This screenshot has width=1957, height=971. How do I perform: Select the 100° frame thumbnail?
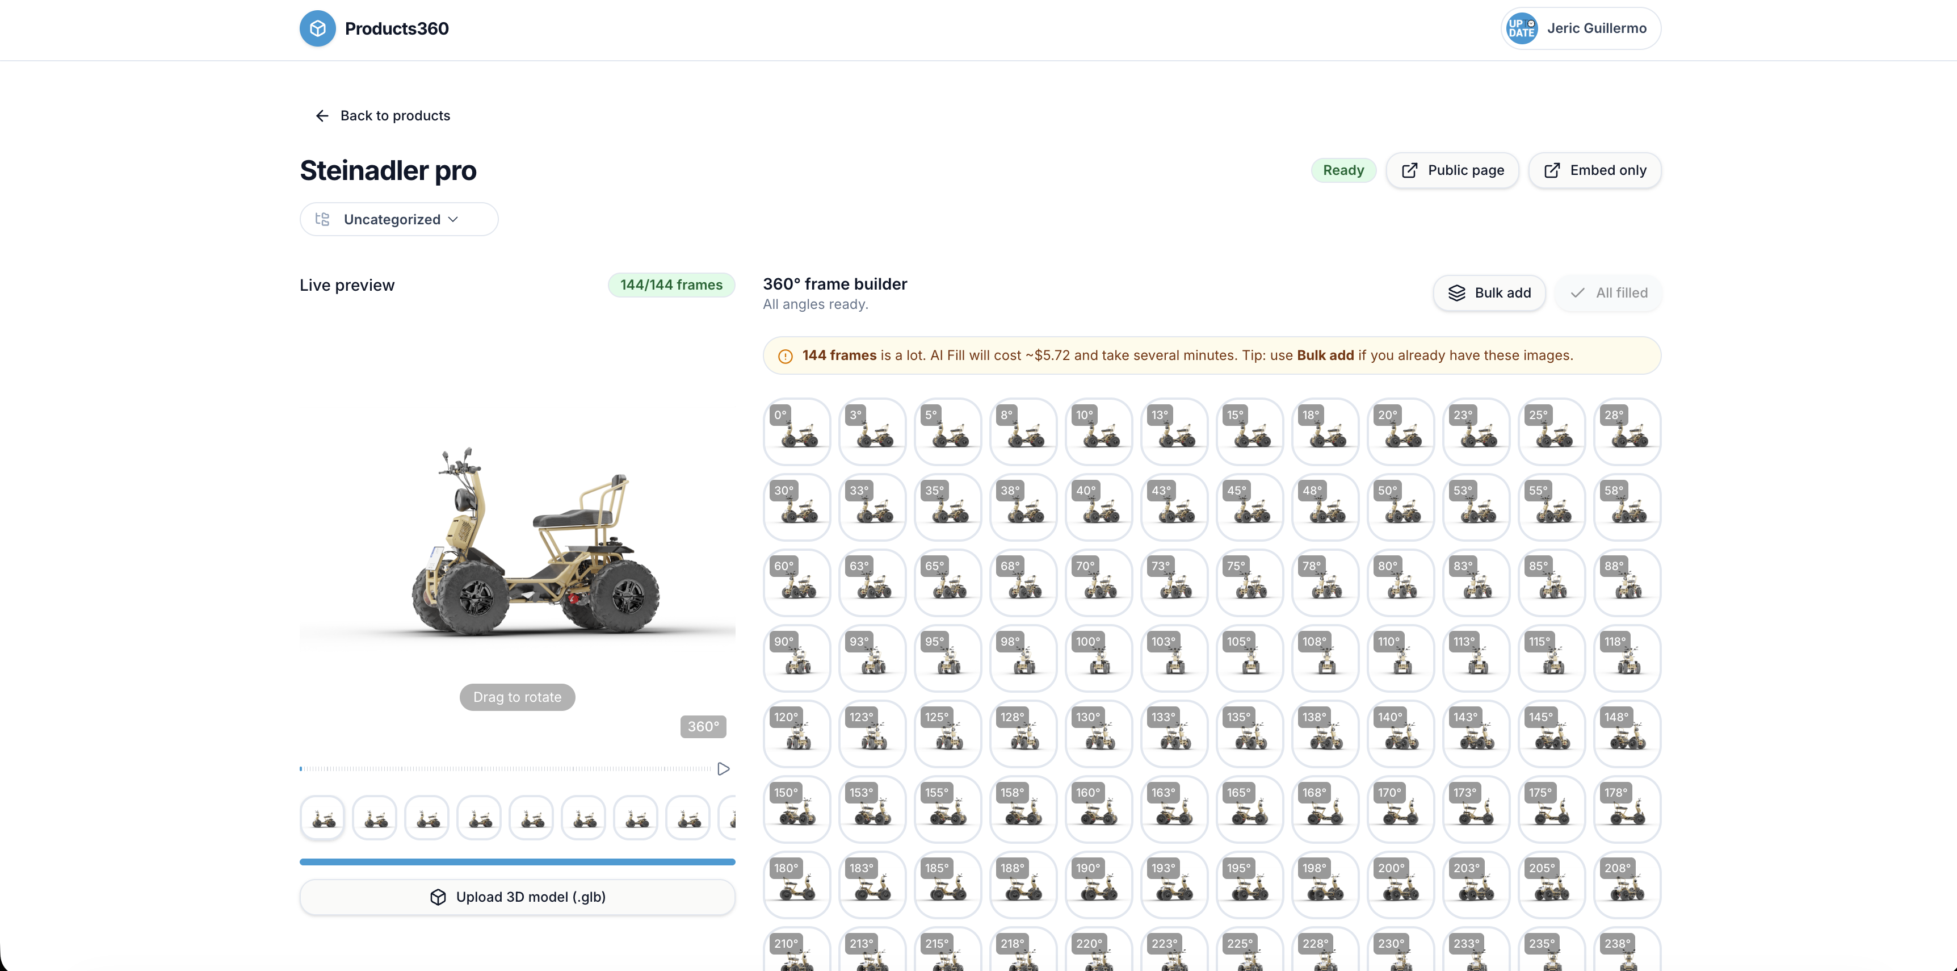click(x=1098, y=657)
